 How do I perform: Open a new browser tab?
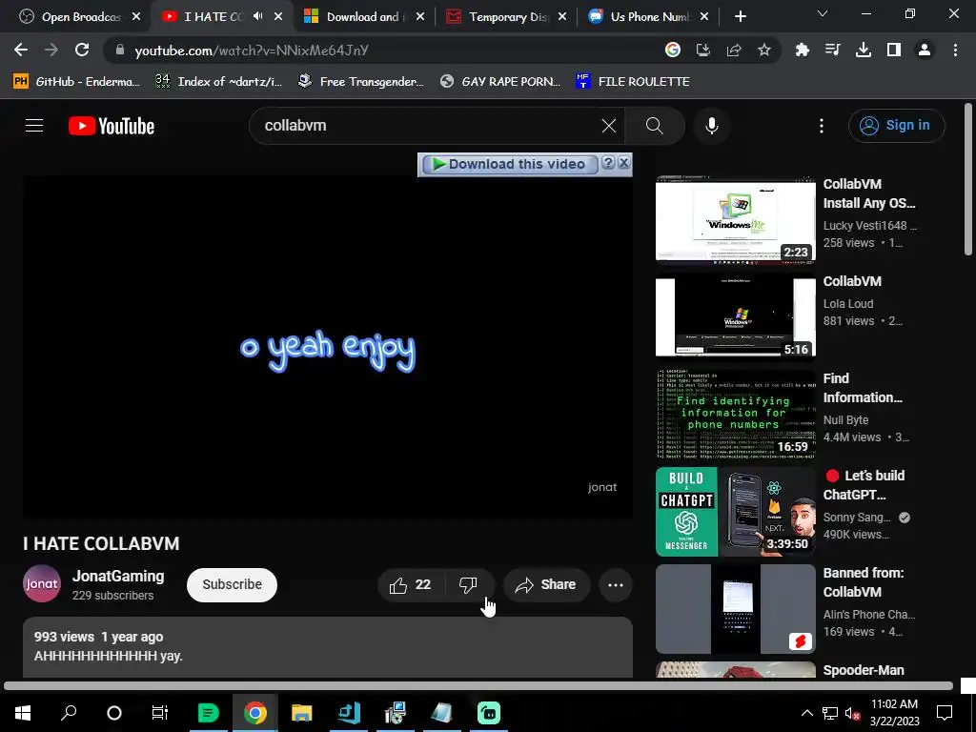click(x=740, y=17)
